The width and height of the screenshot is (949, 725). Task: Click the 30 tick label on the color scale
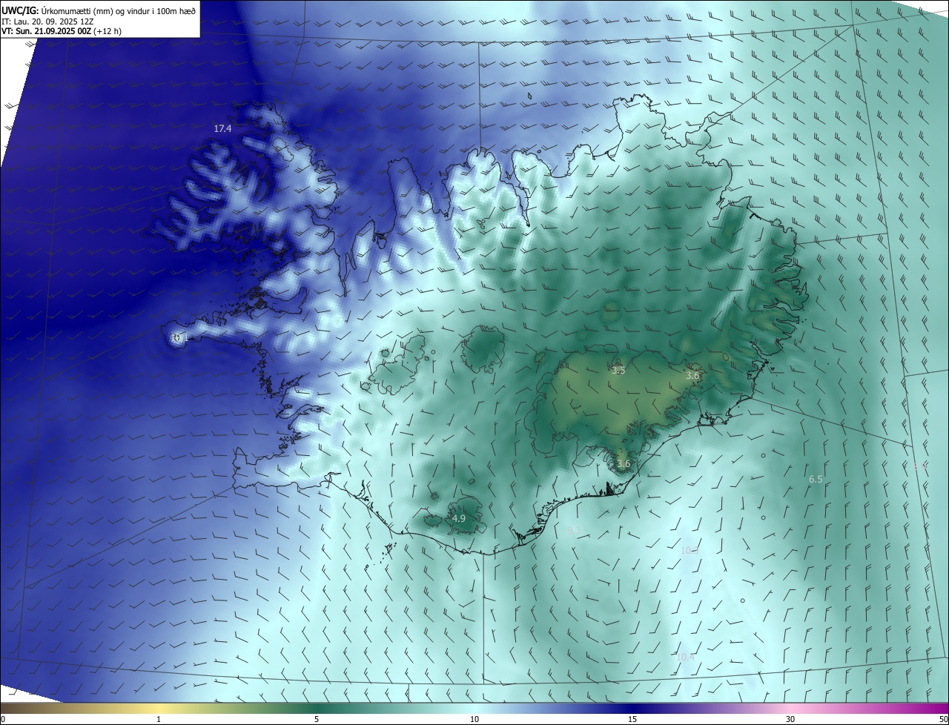tap(790, 720)
